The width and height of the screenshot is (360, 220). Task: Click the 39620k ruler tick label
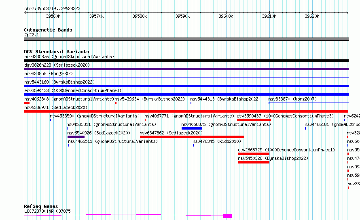[312, 16]
